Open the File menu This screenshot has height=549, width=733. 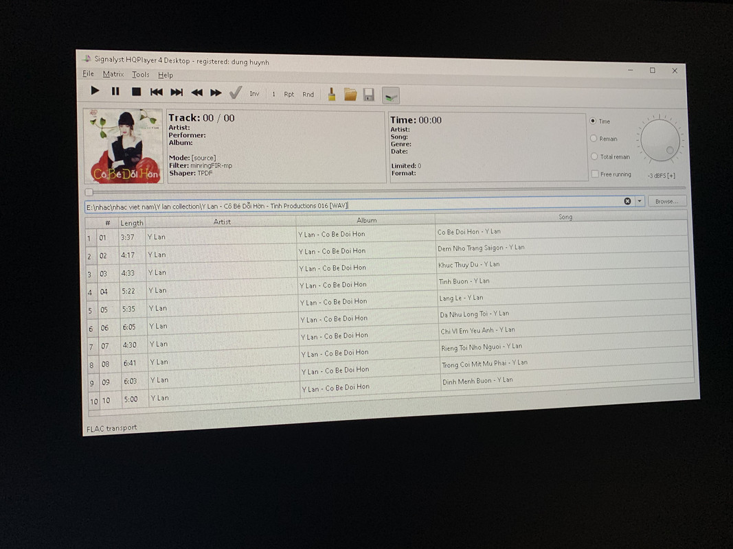coord(88,73)
